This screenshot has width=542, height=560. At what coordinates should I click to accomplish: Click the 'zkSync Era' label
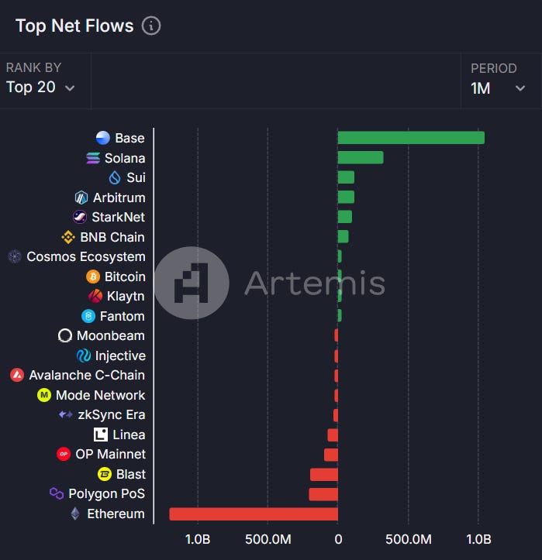pyautogui.click(x=112, y=415)
